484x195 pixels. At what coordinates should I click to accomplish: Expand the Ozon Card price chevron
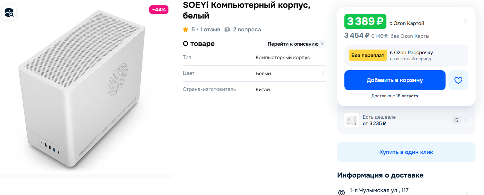pyautogui.click(x=465, y=21)
